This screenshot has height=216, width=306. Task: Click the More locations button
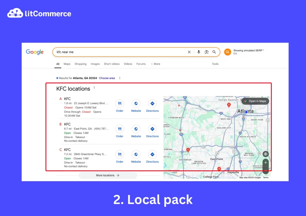coord(108,175)
